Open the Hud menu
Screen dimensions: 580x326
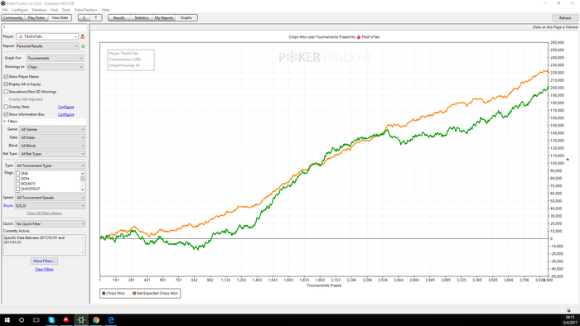point(54,10)
